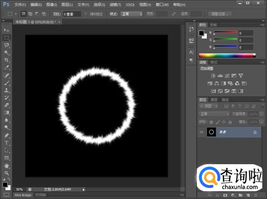267x199 pixels.
Task: Click the lock icon on 背景 layer
Action: coord(255,133)
